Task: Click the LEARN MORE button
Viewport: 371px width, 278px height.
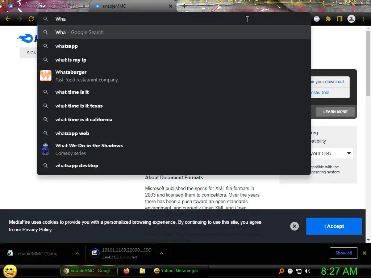Action: 335,111
